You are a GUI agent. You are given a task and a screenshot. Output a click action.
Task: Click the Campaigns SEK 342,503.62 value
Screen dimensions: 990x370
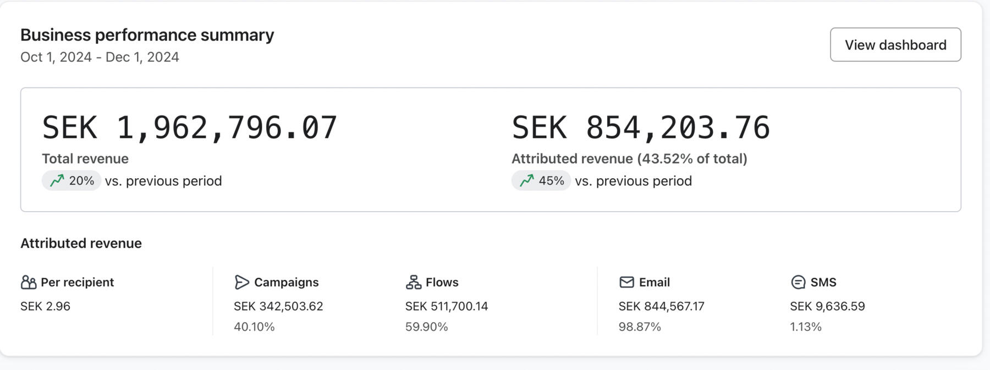coord(278,306)
